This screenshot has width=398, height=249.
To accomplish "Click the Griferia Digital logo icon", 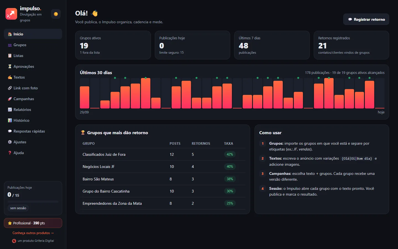I will tap(14, 241).
